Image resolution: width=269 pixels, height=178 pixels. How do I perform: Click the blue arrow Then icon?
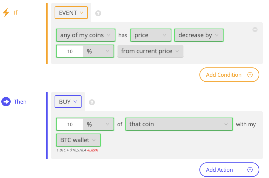[6, 102]
